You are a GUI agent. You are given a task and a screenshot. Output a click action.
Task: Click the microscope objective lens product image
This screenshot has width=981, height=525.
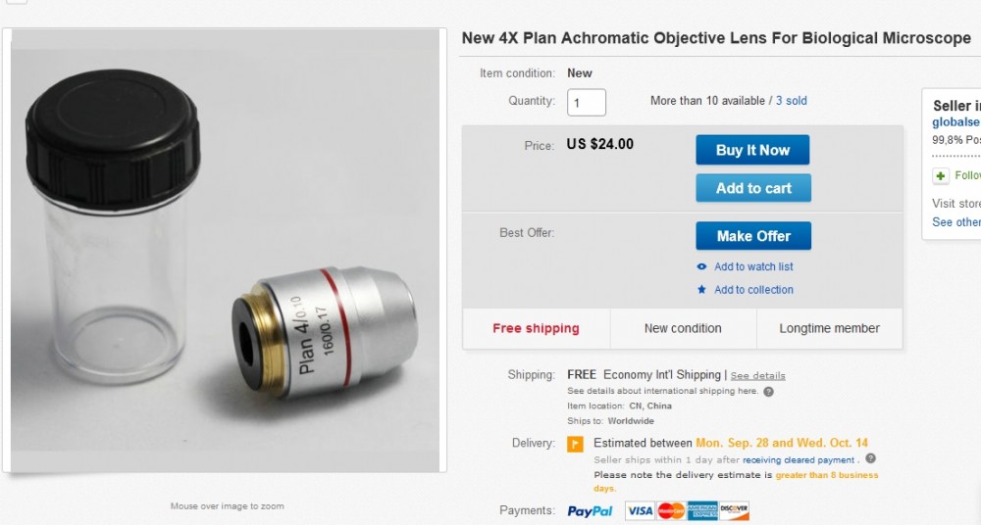coord(226,251)
